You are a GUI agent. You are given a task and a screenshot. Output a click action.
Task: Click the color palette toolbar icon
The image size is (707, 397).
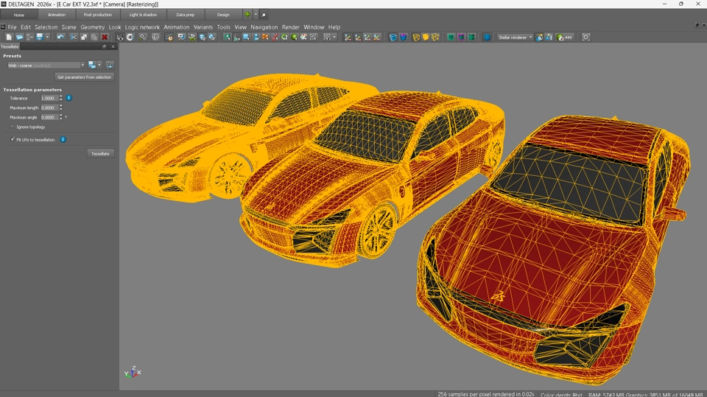(x=303, y=38)
